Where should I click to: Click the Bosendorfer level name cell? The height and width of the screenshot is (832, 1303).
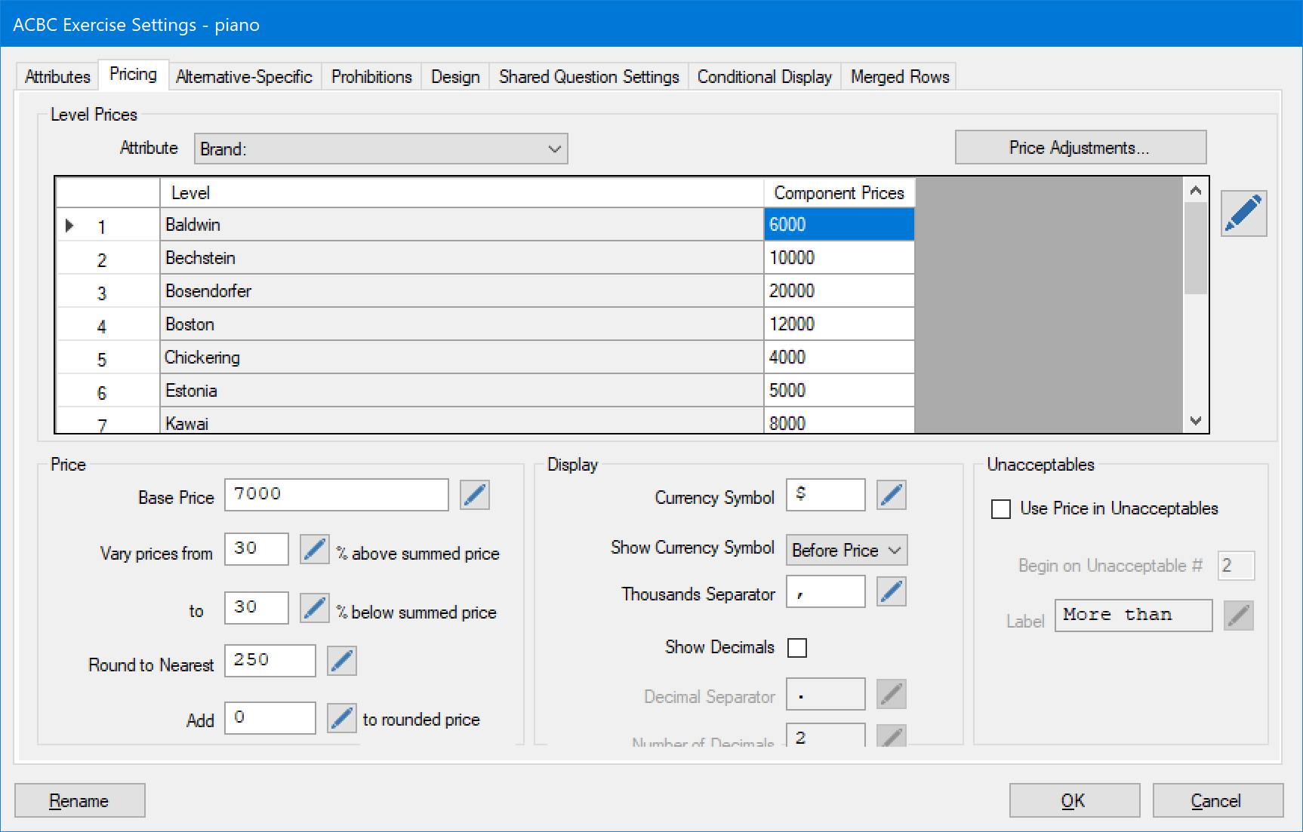462,291
